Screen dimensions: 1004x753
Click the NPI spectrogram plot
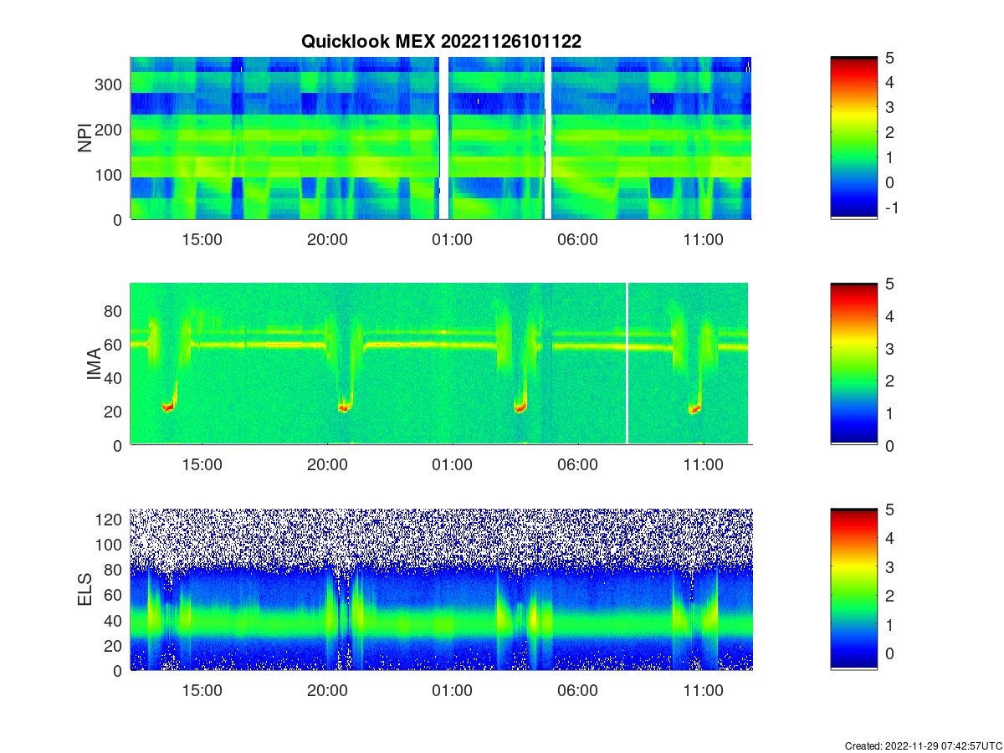pos(441,138)
